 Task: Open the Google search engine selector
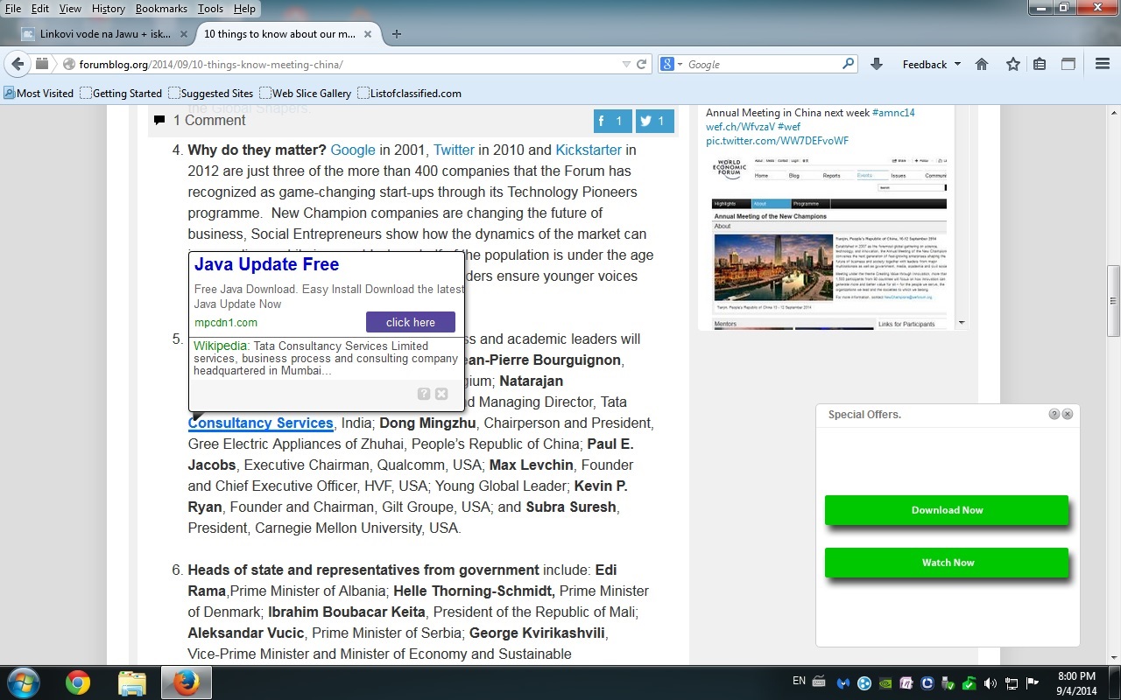tap(671, 64)
